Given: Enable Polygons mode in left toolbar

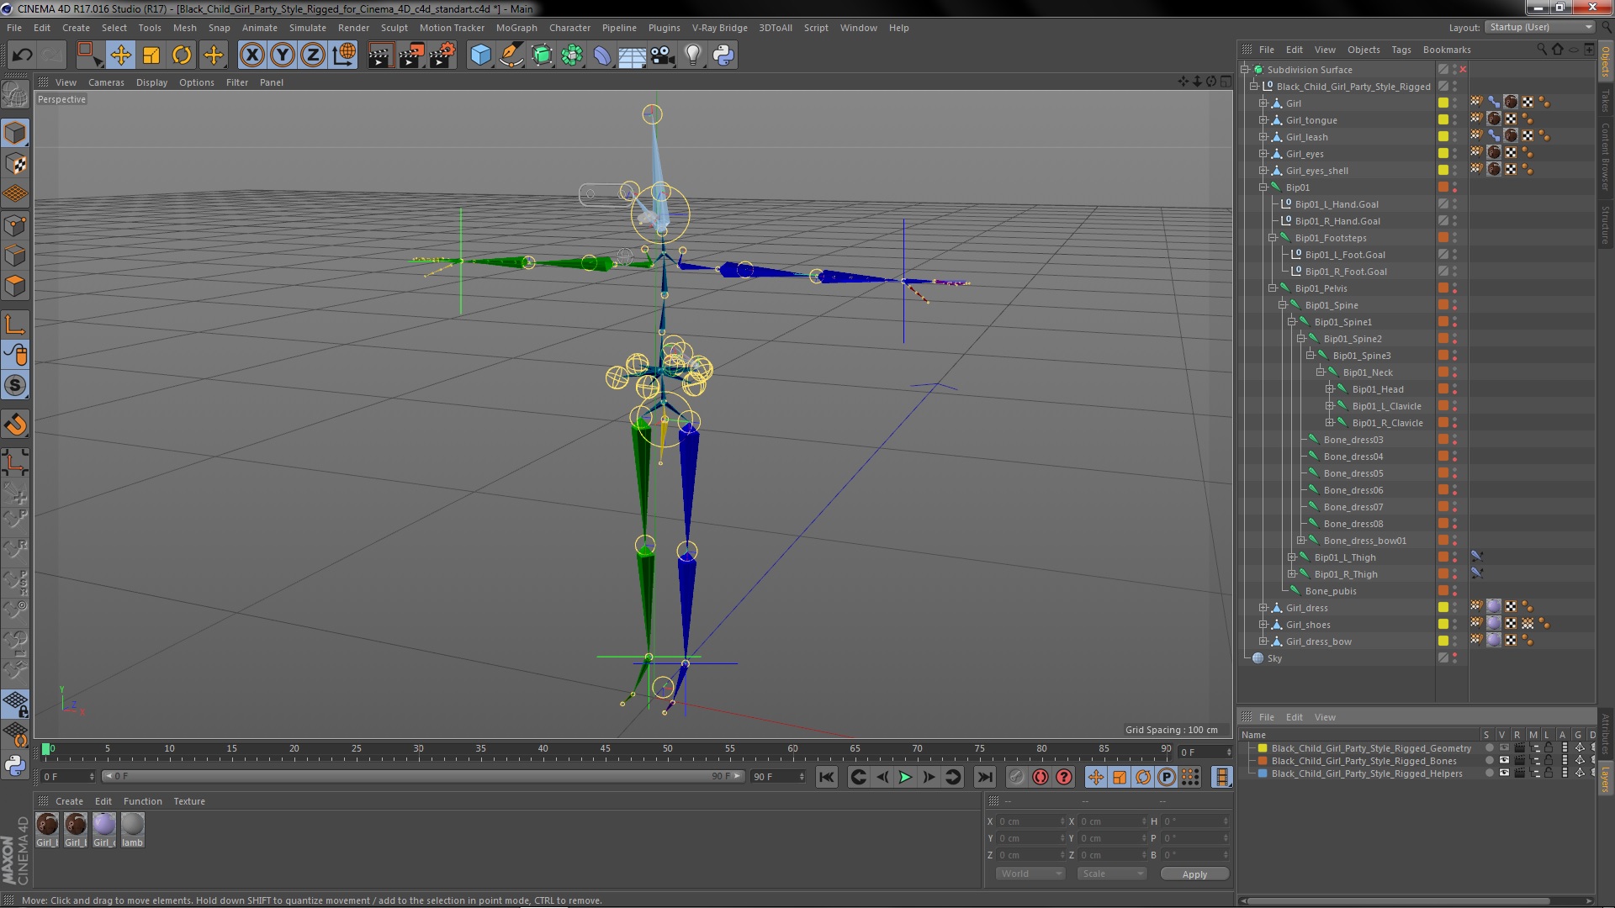Looking at the screenshot, I should click(15, 287).
